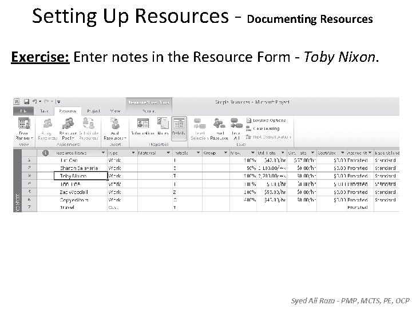Screen dimensions: 412x309
Task: Open the Type column filter dropdown
Action: click(133, 153)
